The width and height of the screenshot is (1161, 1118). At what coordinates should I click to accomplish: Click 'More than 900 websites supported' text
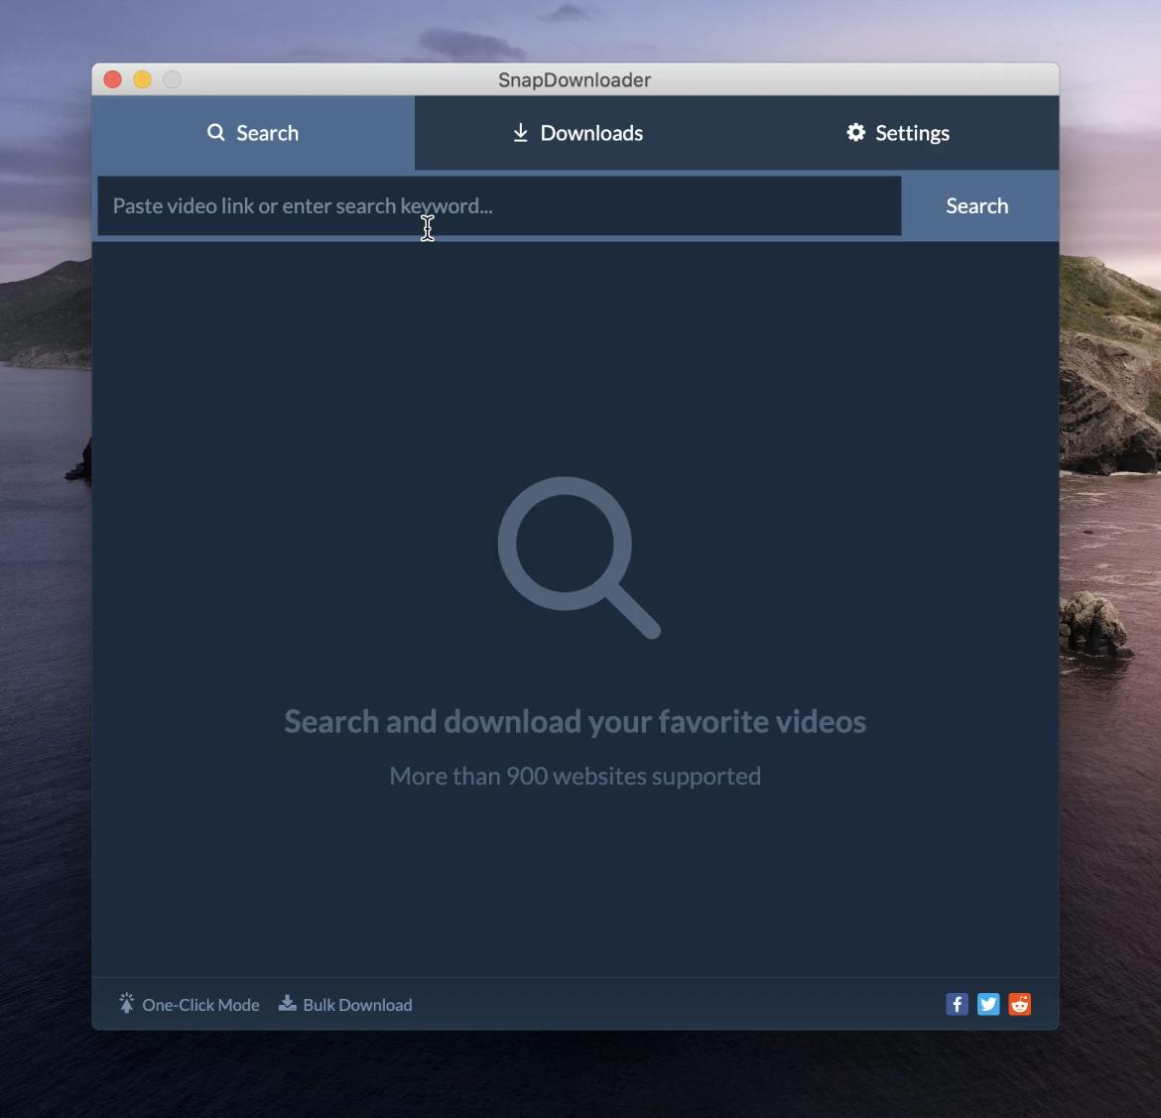(x=576, y=776)
